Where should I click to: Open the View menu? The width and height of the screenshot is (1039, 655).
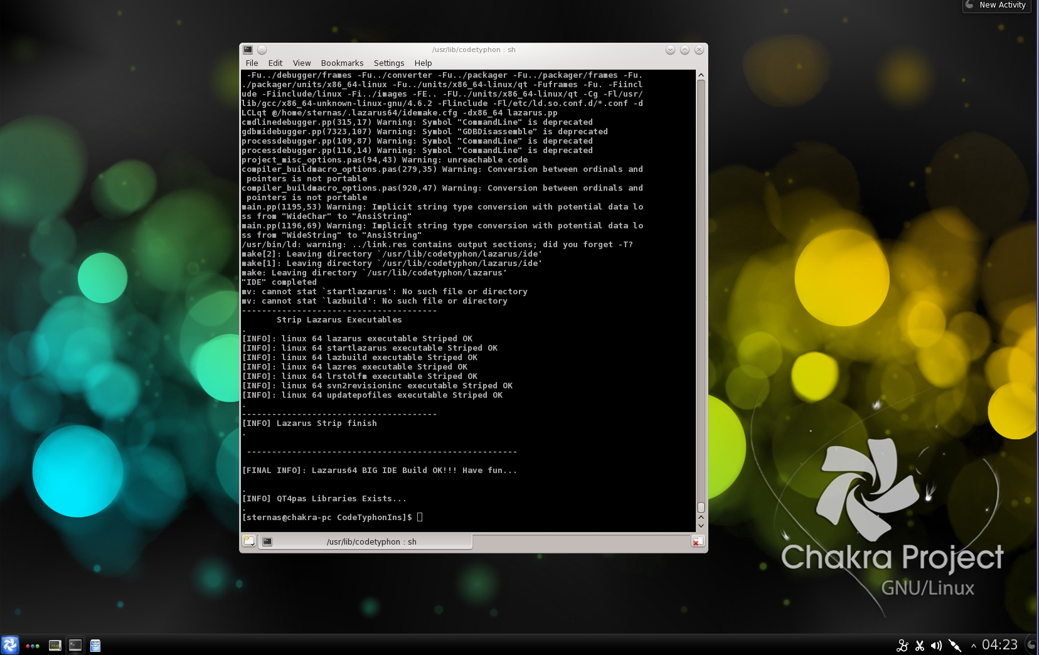[x=302, y=63]
